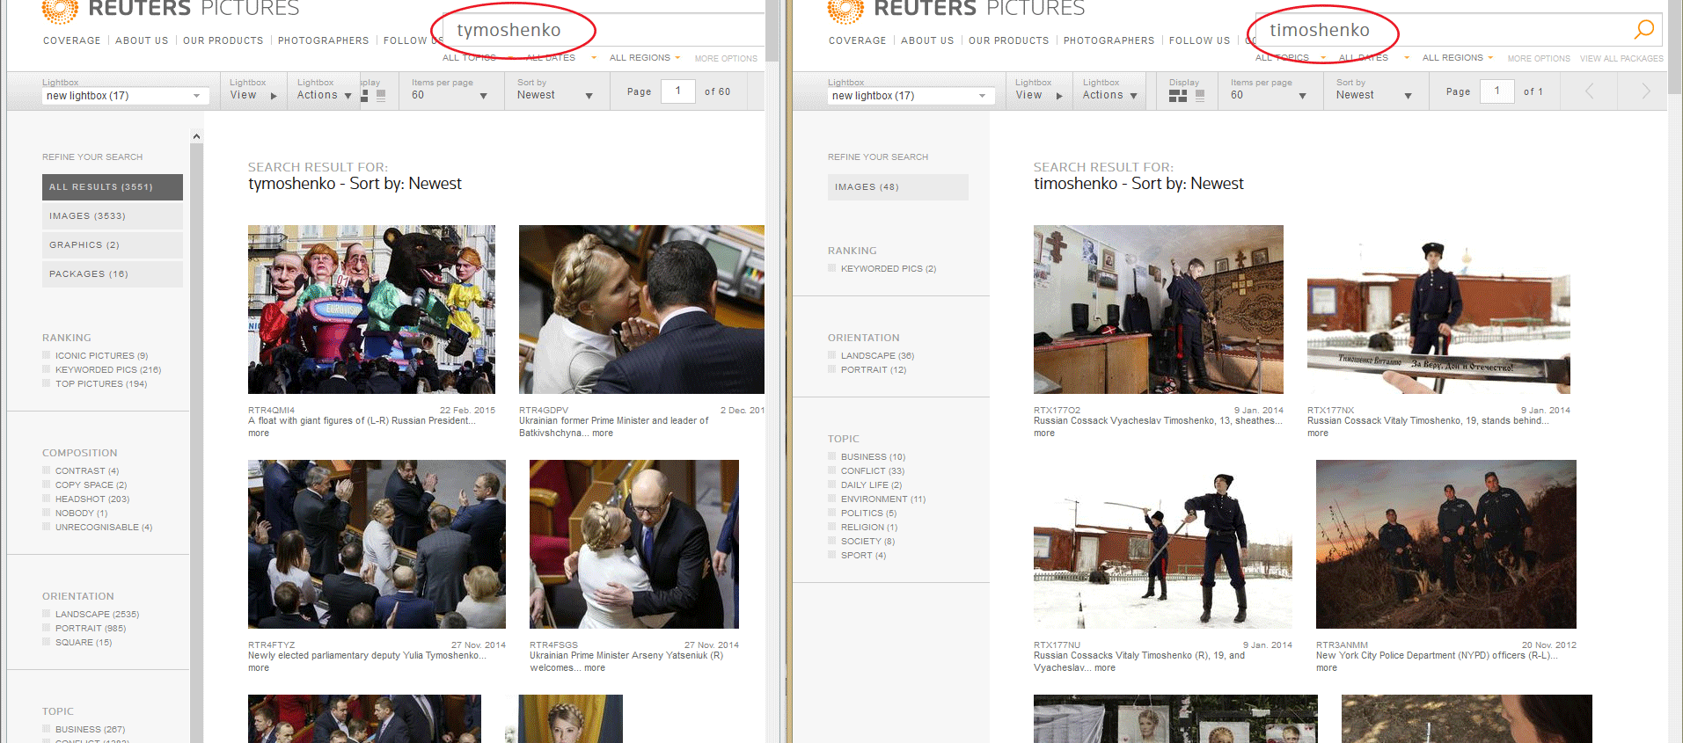
Task: Open thumbnail RTR4GDPV of Tymoshenko whispering
Action: pyautogui.click(x=641, y=310)
